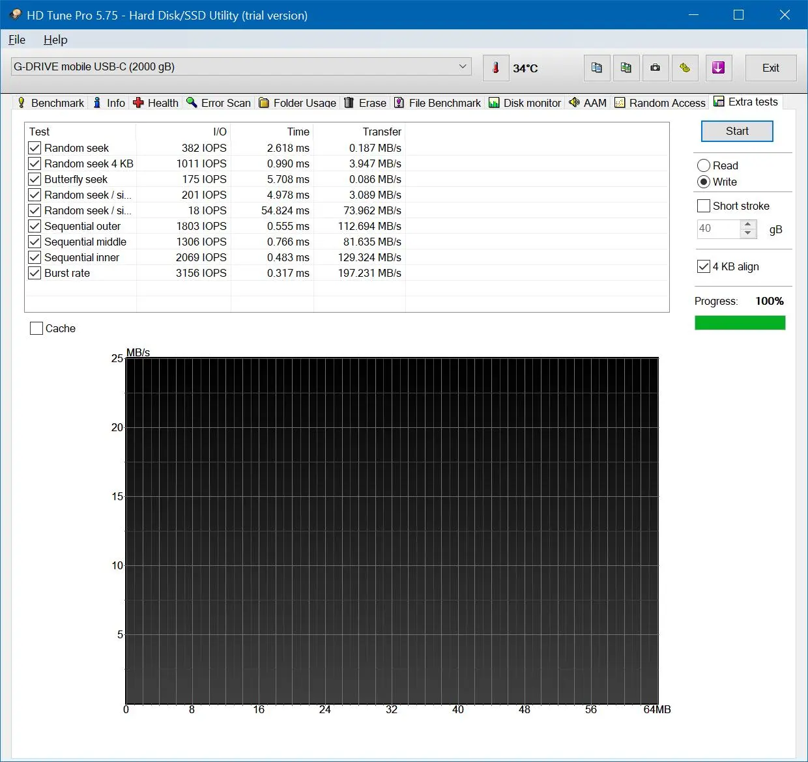Uncheck the Burst rate test

point(35,273)
